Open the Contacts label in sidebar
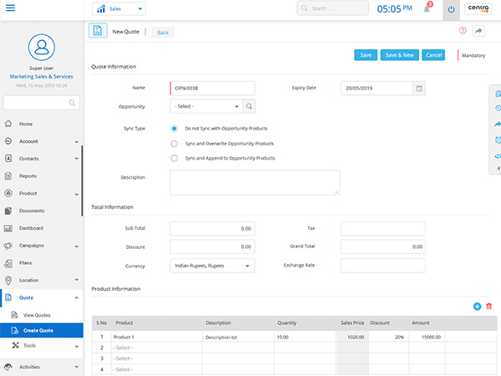The image size is (501, 376). [28, 159]
